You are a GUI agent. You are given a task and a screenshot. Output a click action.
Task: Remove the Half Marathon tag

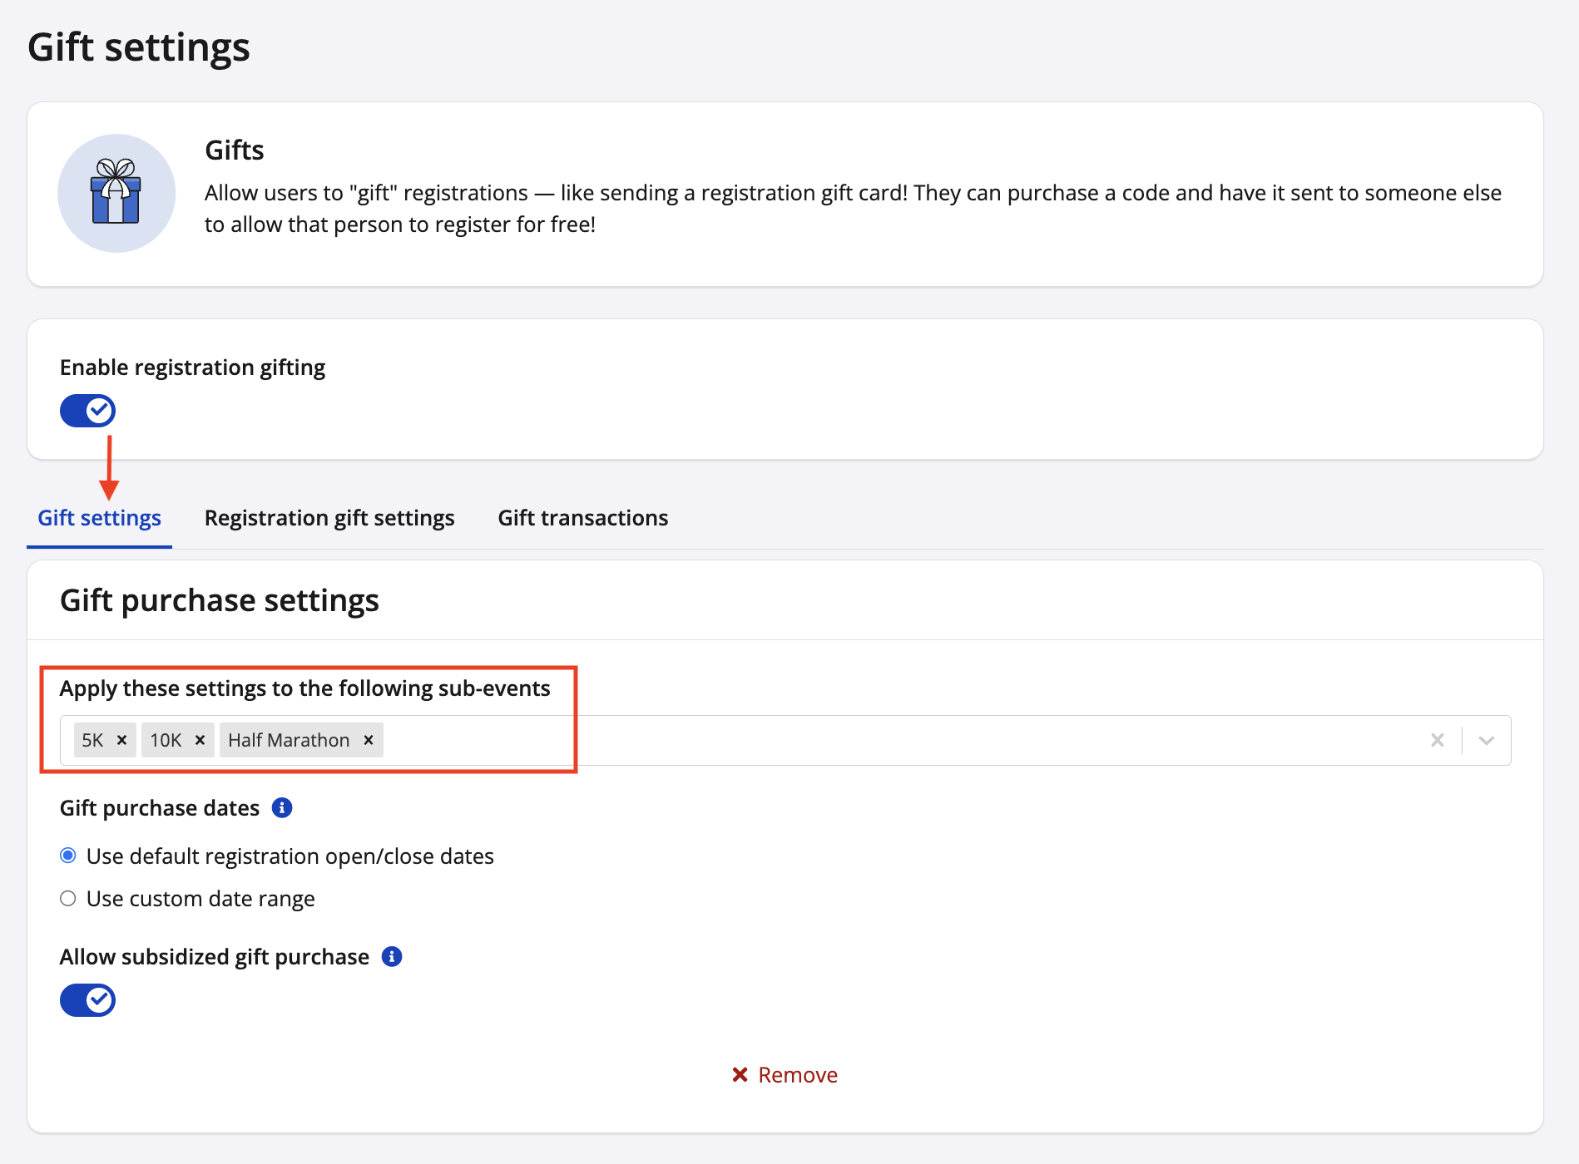point(369,740)
